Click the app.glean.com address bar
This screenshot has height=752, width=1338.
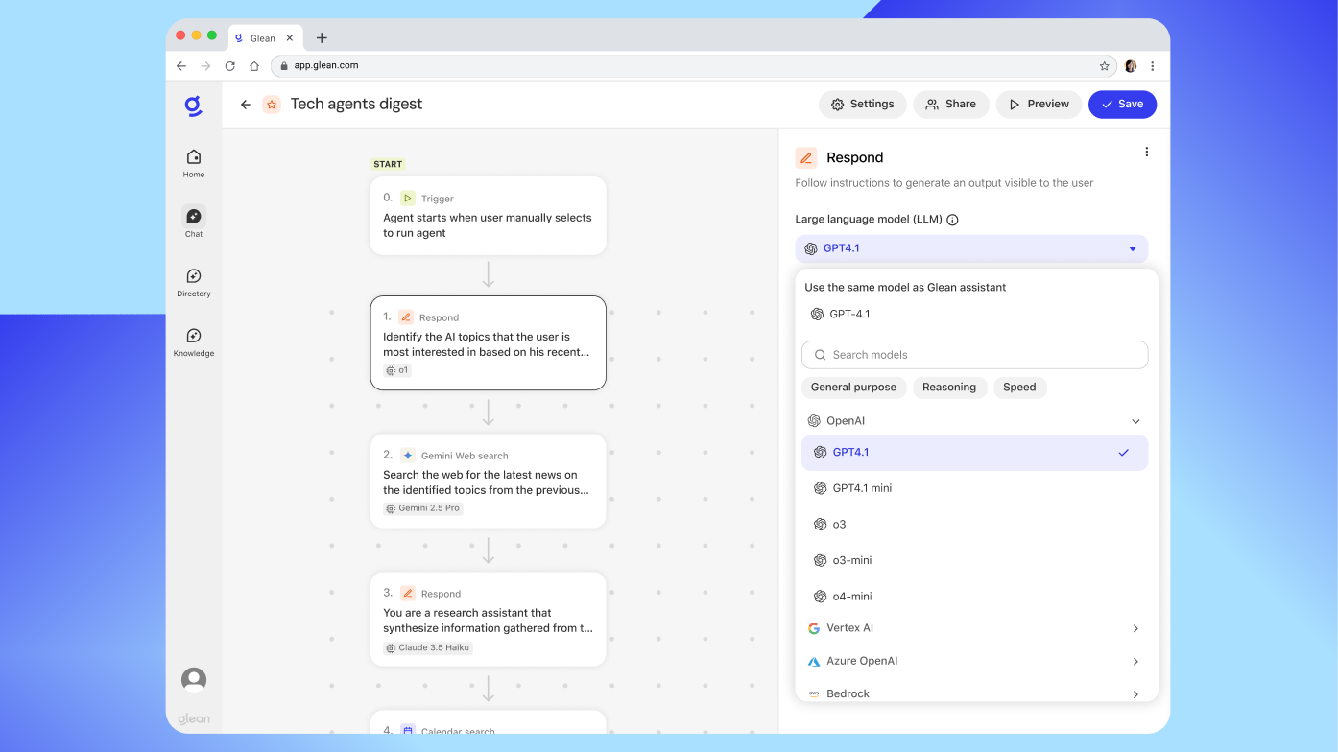(693, 66)
